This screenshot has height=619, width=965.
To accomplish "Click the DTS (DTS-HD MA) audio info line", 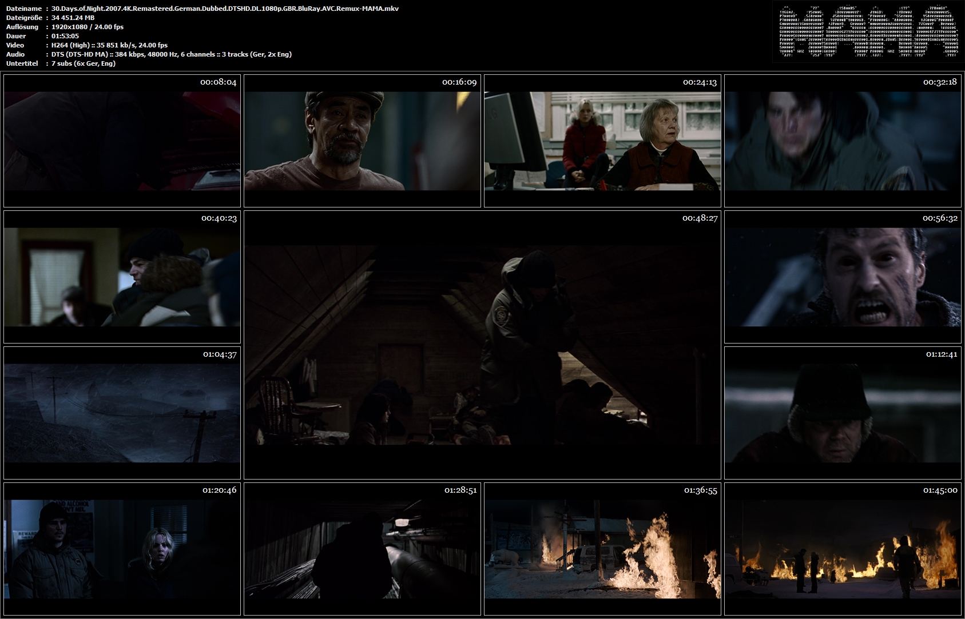I will pyautogui.click(x=171, y=54).
